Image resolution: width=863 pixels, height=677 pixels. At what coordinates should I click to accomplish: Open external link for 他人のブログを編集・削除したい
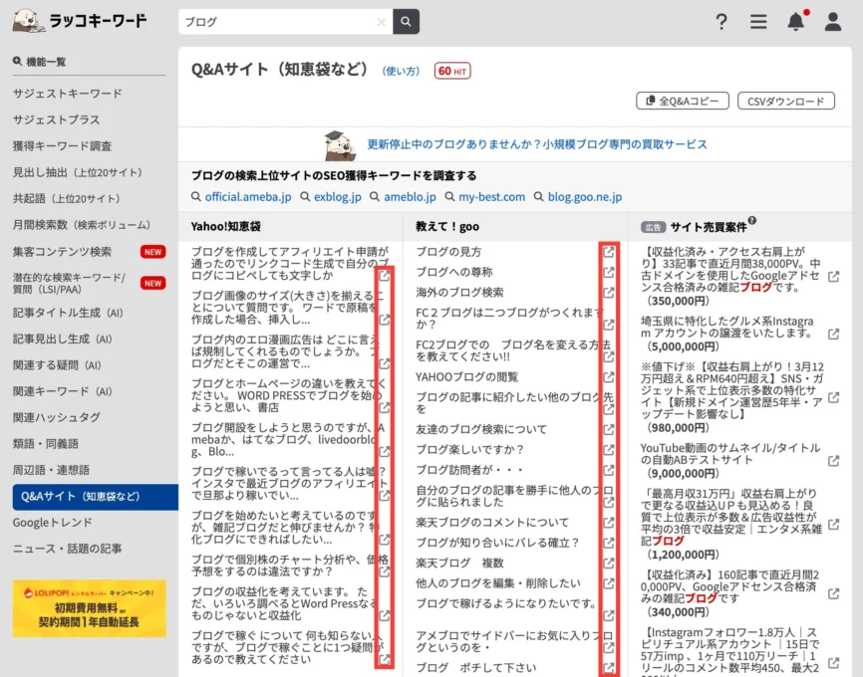pos(608,583)
